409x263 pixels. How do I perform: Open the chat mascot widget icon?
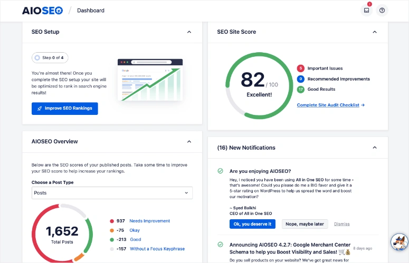[x=399, y=242]
